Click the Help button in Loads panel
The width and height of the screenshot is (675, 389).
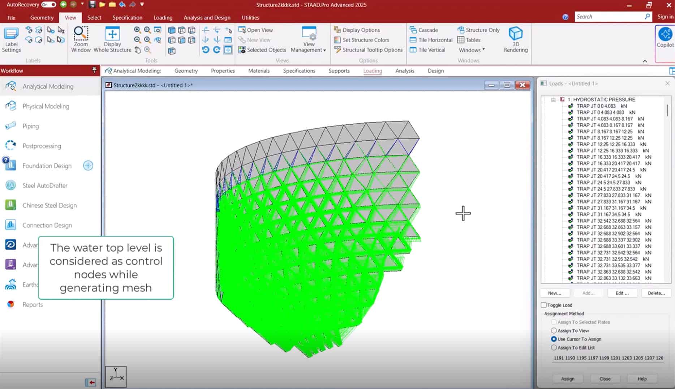[x=642, y=379]
